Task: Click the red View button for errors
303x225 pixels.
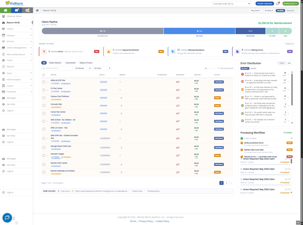Action: pos(97,51)
